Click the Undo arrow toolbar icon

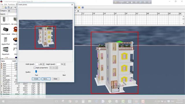(x=15, y=8)
